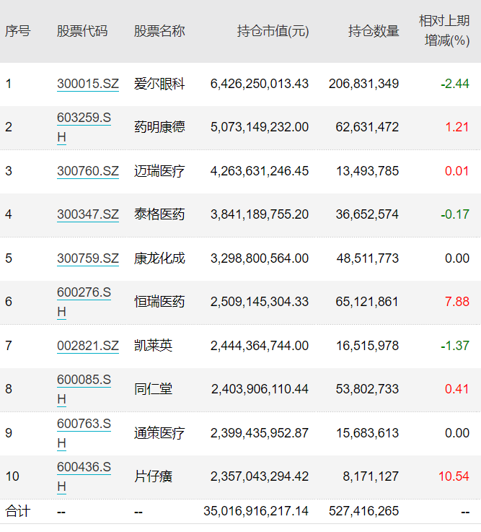Click market value 2,399,435,952.87

[260, 433]
